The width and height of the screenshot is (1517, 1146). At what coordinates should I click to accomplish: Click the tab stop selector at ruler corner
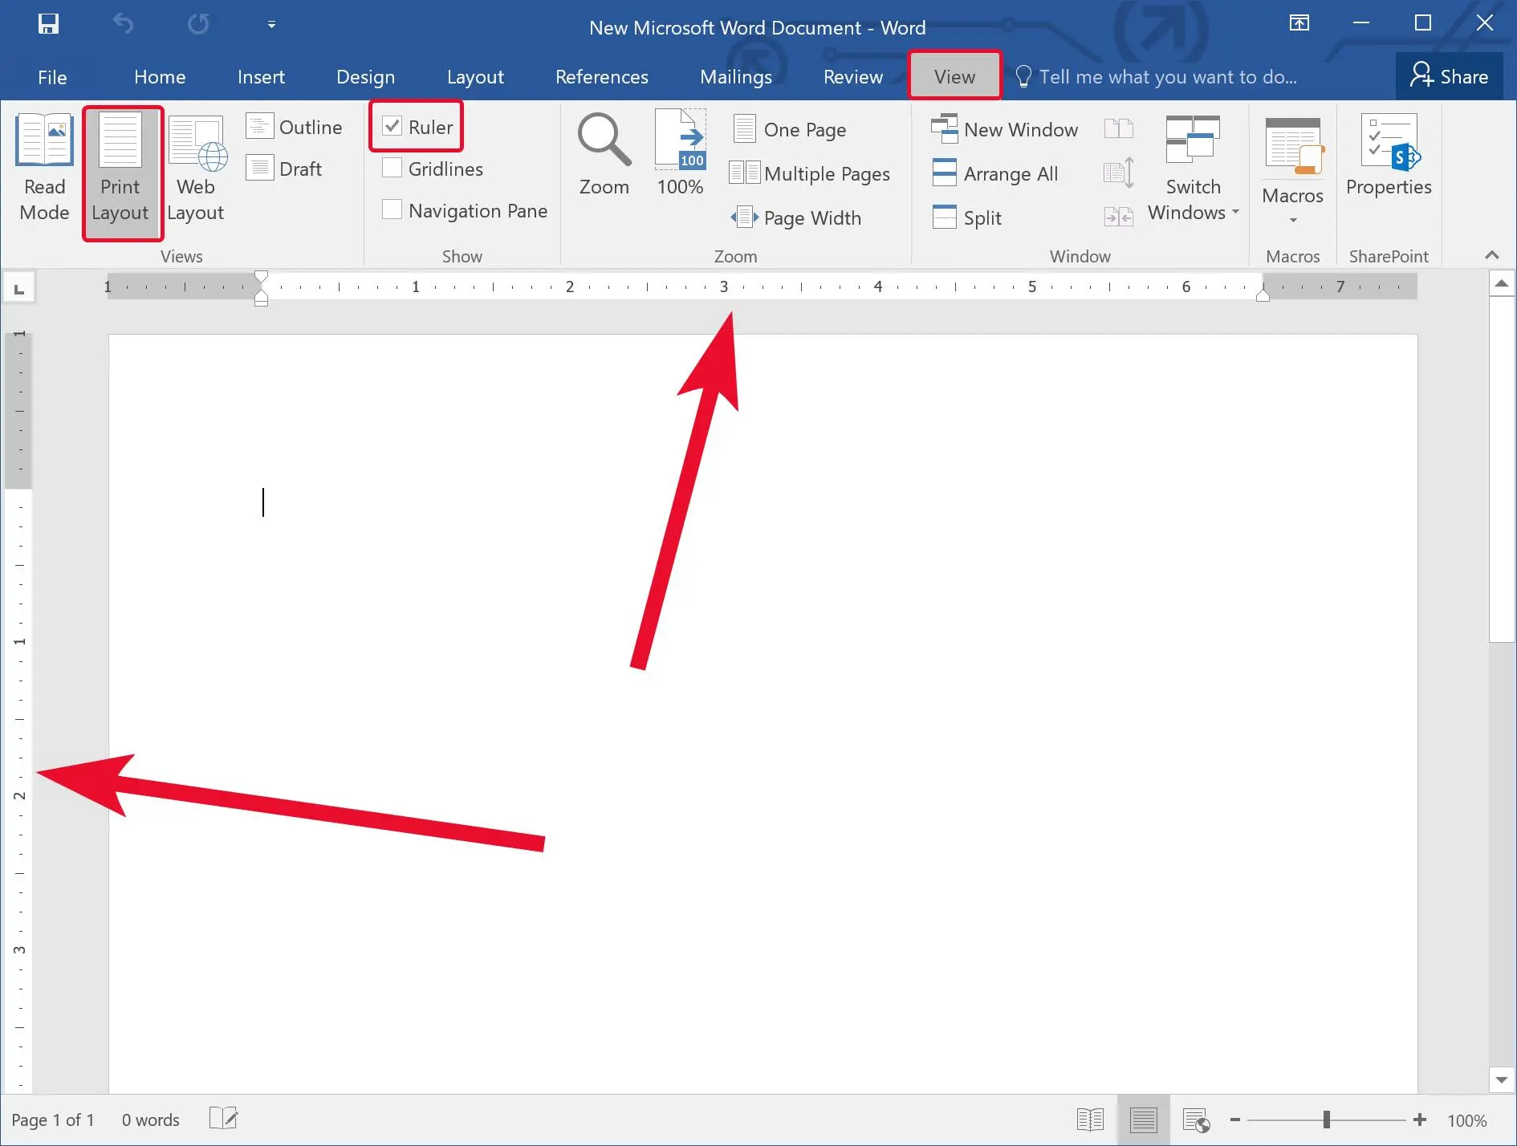coord(19,288)
